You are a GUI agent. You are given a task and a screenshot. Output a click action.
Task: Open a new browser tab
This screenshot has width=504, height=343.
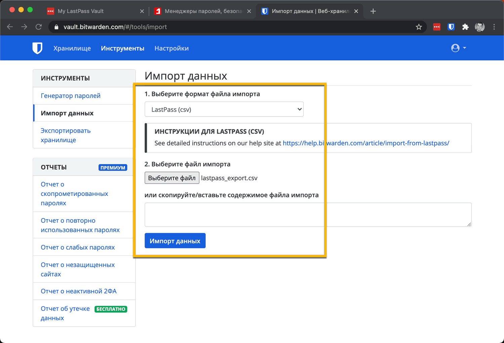tap(373, 11)
